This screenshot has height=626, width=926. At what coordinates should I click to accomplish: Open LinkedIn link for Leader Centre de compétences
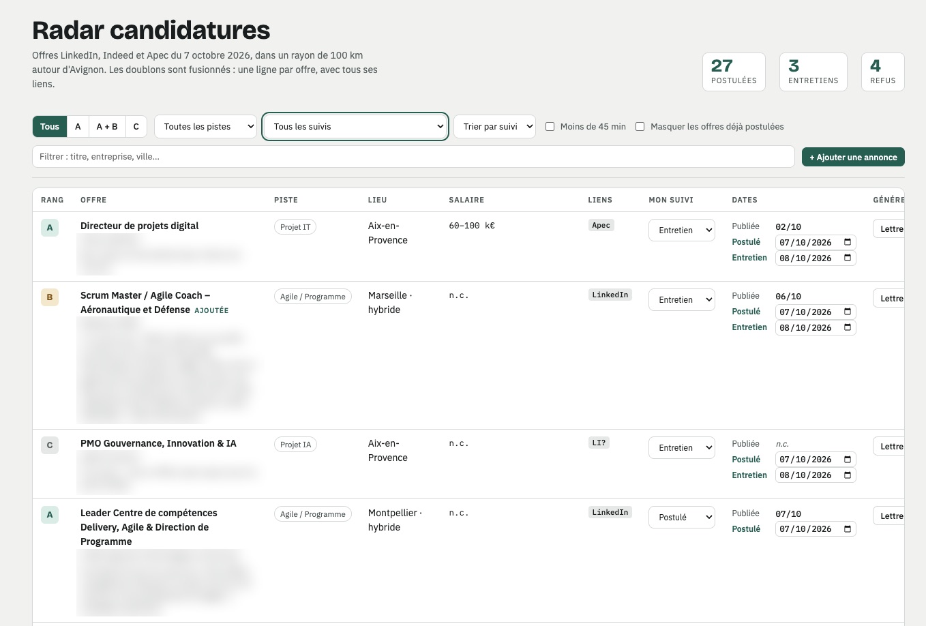[610, 513]
